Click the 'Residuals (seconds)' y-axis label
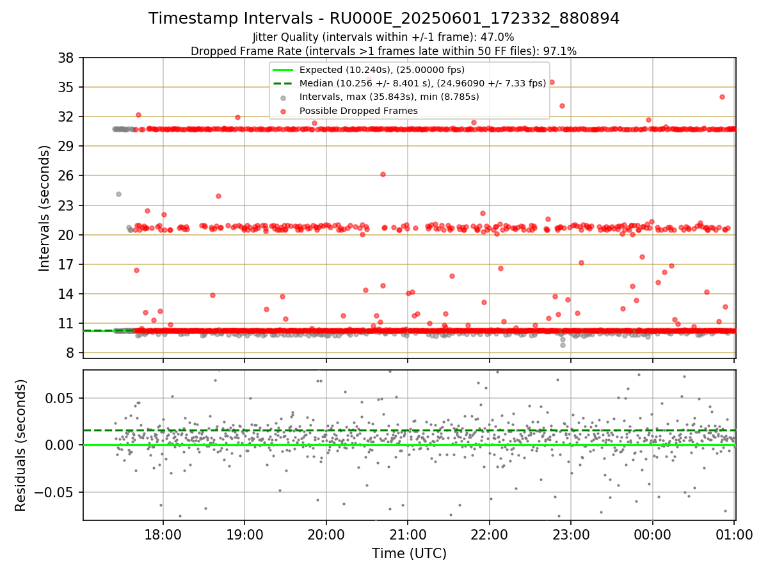This screenshot has height=576, width=768. pyautogui.click(x=21, y=445)
